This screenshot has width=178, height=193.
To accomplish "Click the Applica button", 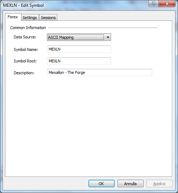I will click(159, 184).
